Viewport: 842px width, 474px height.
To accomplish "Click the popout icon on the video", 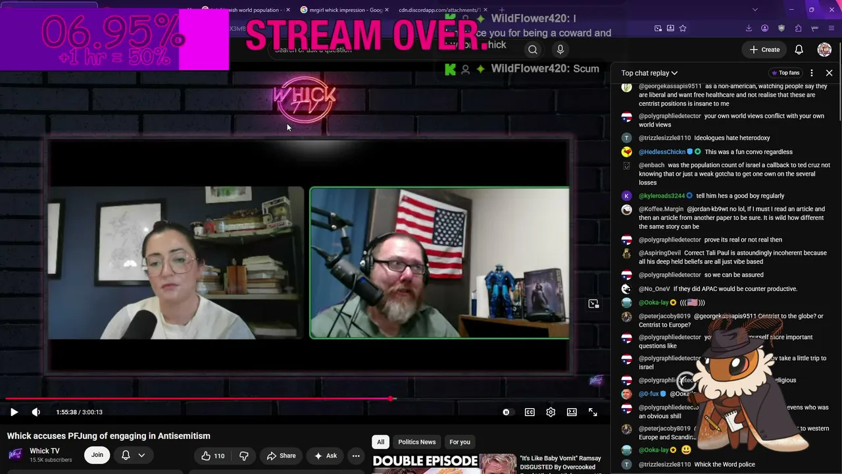I will coord(593,303).
